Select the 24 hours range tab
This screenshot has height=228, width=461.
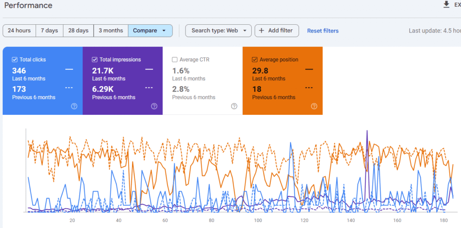tap(19, 31)
